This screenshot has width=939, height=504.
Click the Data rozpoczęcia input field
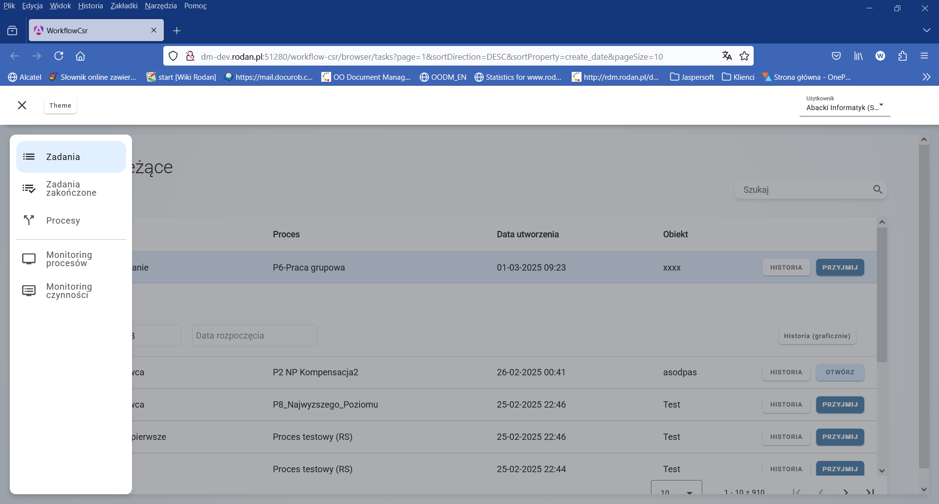(x=254, y=335)
